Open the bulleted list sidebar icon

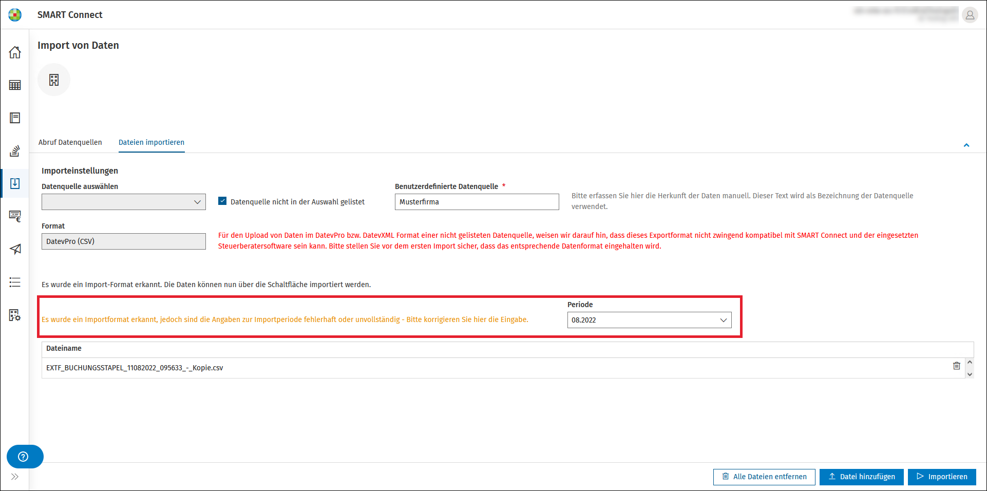point(15,282)
